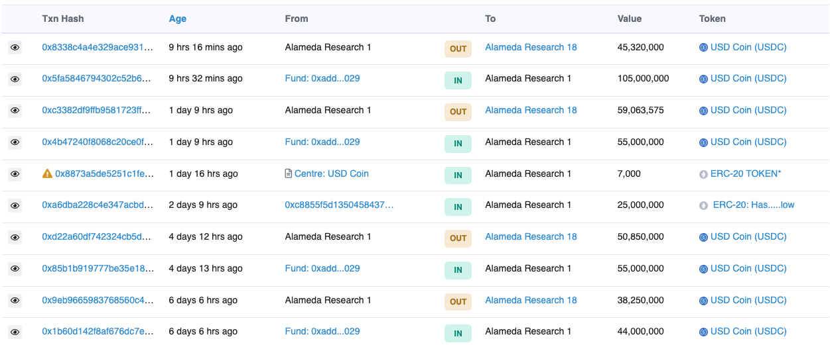Image resolution: width=830 pixels, height=345 pixels.
Task: Click eye icon for 0x8873a5de5251c1fe row
Action: point(15,174)
